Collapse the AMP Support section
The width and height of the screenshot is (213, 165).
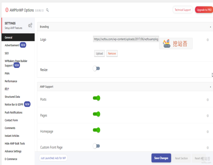point(210,87)
